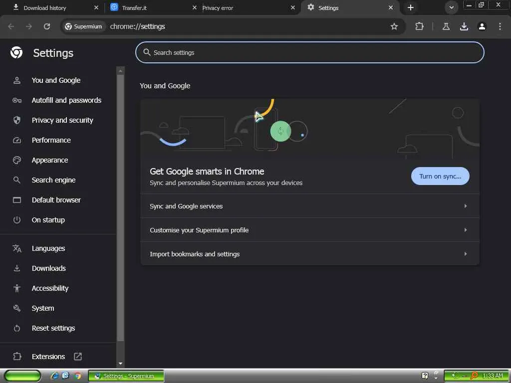Viewport: 511px width, 383px height.
Task: Open You and Google section
Action: point(56,80)
